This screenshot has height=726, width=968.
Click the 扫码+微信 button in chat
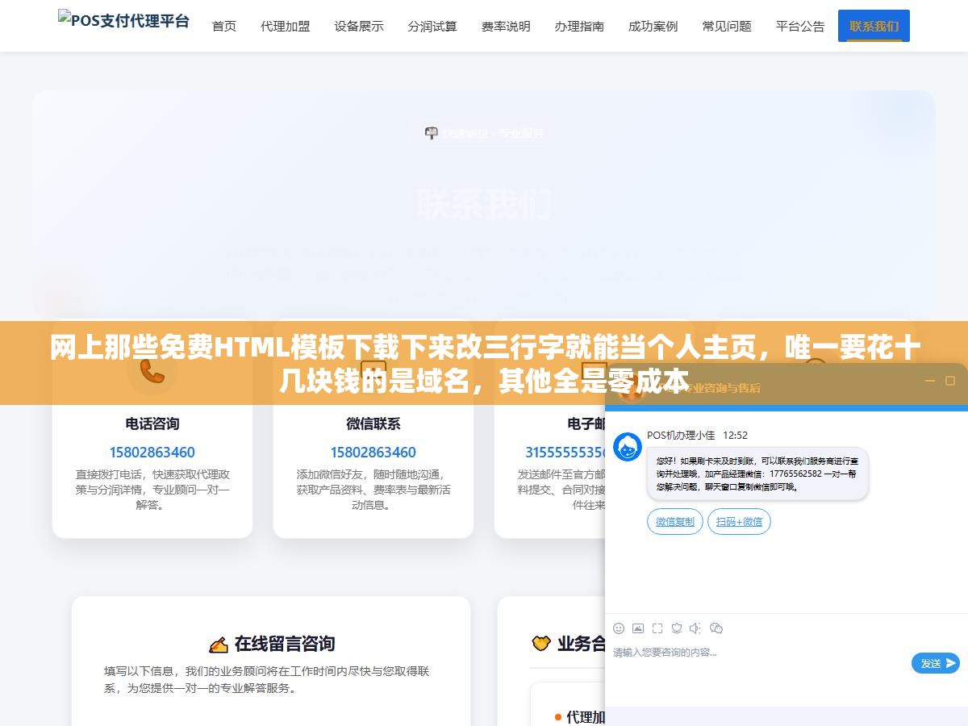click(x=739, y=522)
